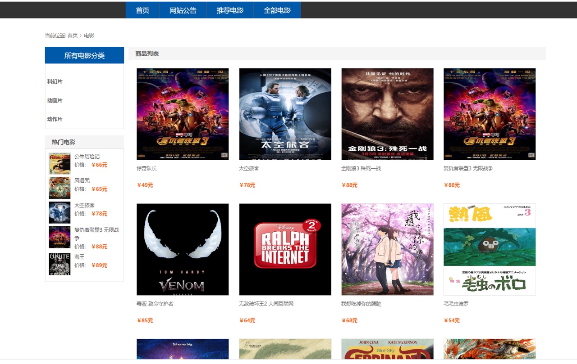
Task: Click the ¥49元 price of 惊奇队长
Action: (145, 185)
